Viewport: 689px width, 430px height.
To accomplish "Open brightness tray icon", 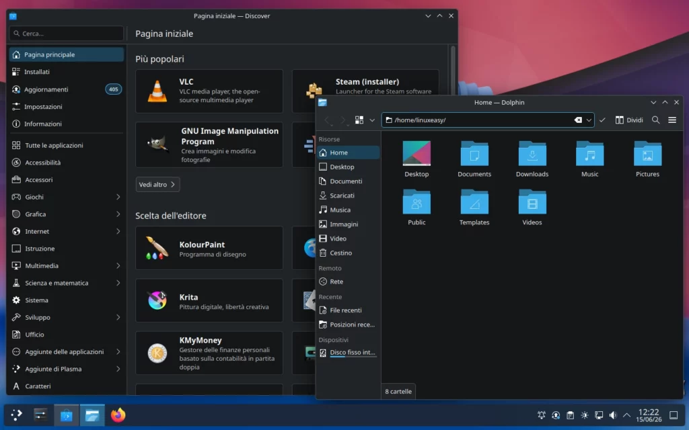I will 585,415.
